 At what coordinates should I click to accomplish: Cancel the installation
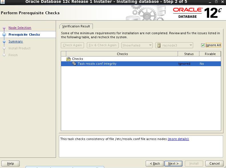click(215, 163)
